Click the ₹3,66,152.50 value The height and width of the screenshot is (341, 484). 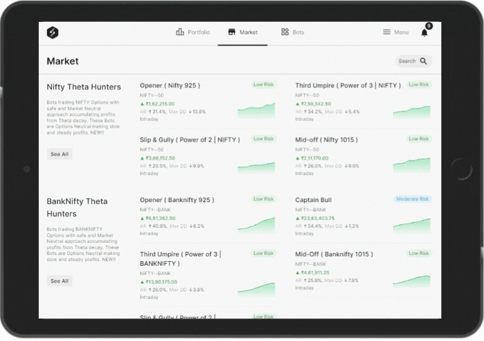click(x=160, y=158)
